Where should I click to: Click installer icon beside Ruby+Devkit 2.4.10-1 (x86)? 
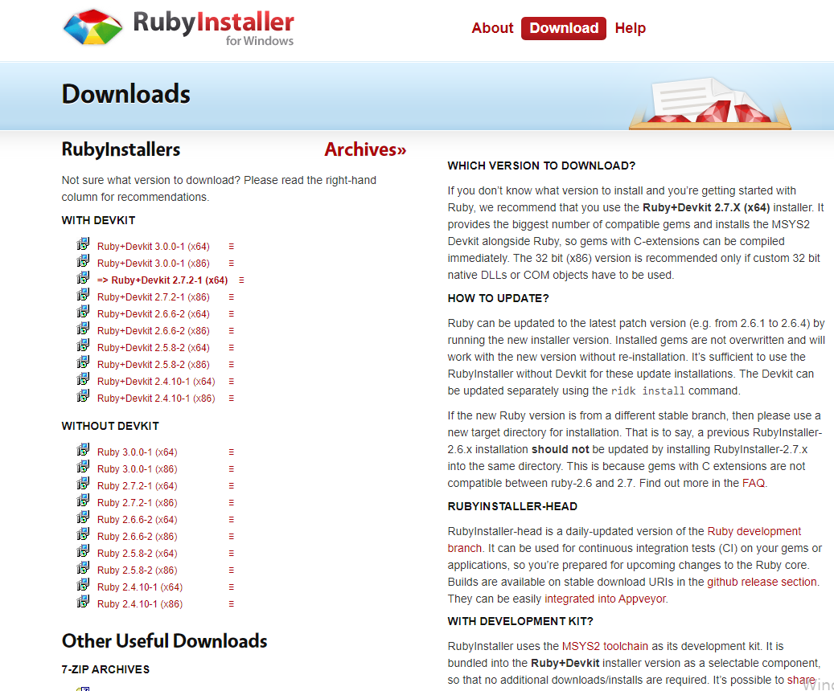click(83, 396)
